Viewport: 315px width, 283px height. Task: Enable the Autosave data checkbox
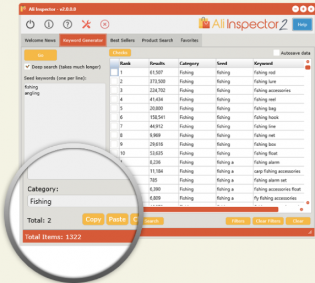(277, 53)
